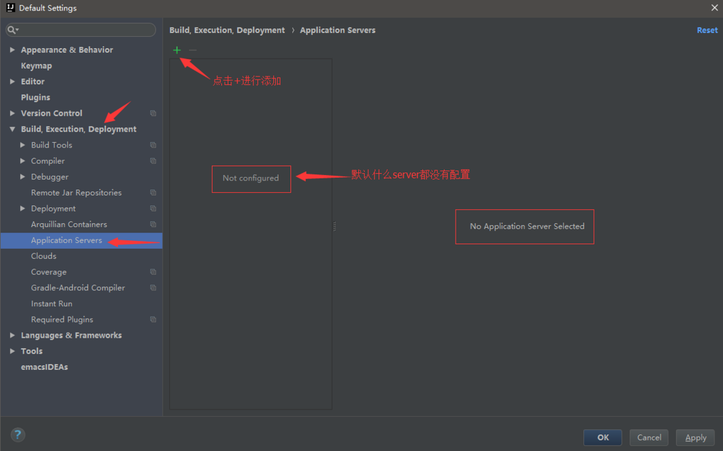This screenshot has width=723, height=451.
Task: Select Build, Execution, Deployment category
Action: click(78, 129)
